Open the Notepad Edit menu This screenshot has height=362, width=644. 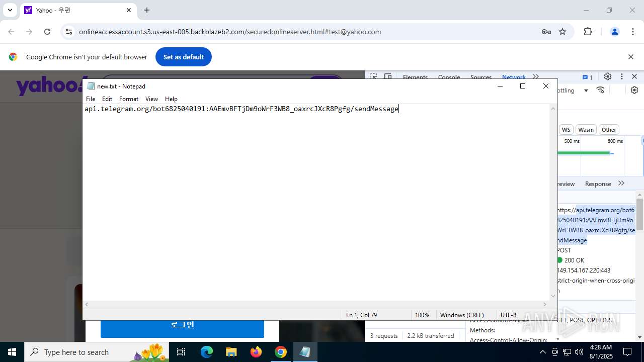pyautogui.click(x=107, y=99)
